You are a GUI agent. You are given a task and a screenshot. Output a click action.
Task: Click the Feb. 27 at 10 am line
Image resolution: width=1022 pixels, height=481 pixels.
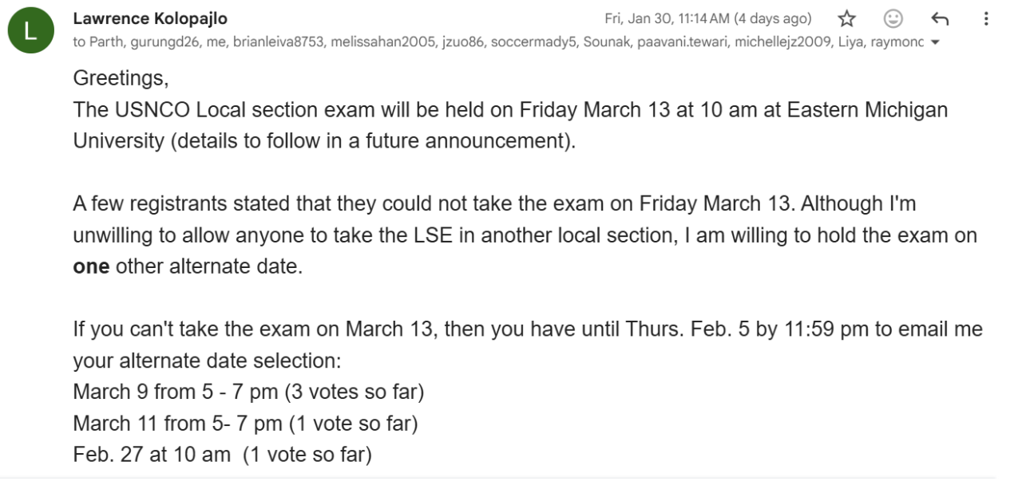click(222, 455)
